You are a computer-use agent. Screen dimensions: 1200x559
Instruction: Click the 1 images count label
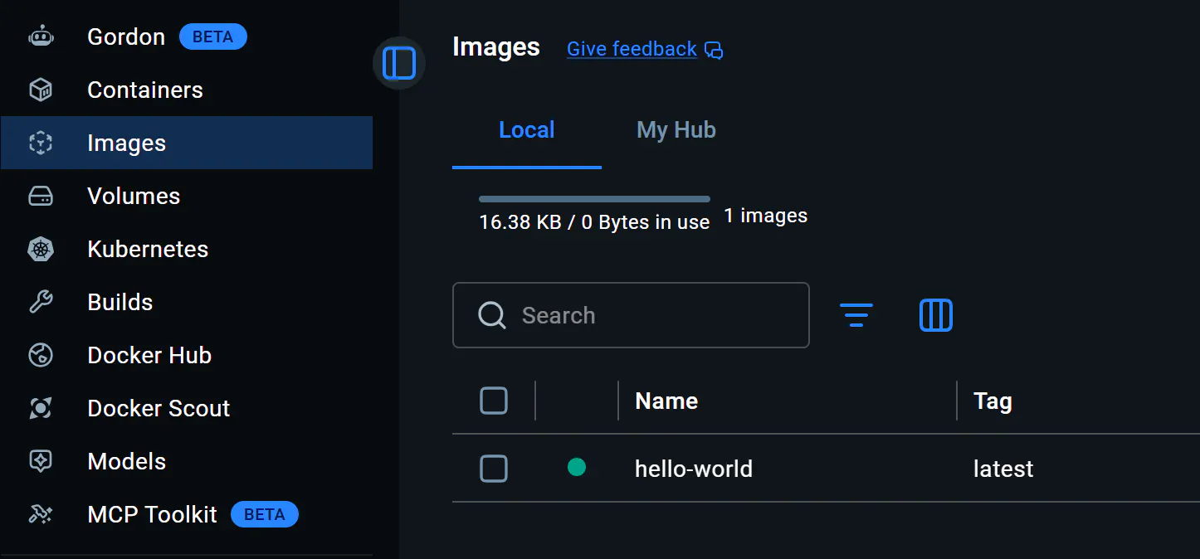point(765,216)
